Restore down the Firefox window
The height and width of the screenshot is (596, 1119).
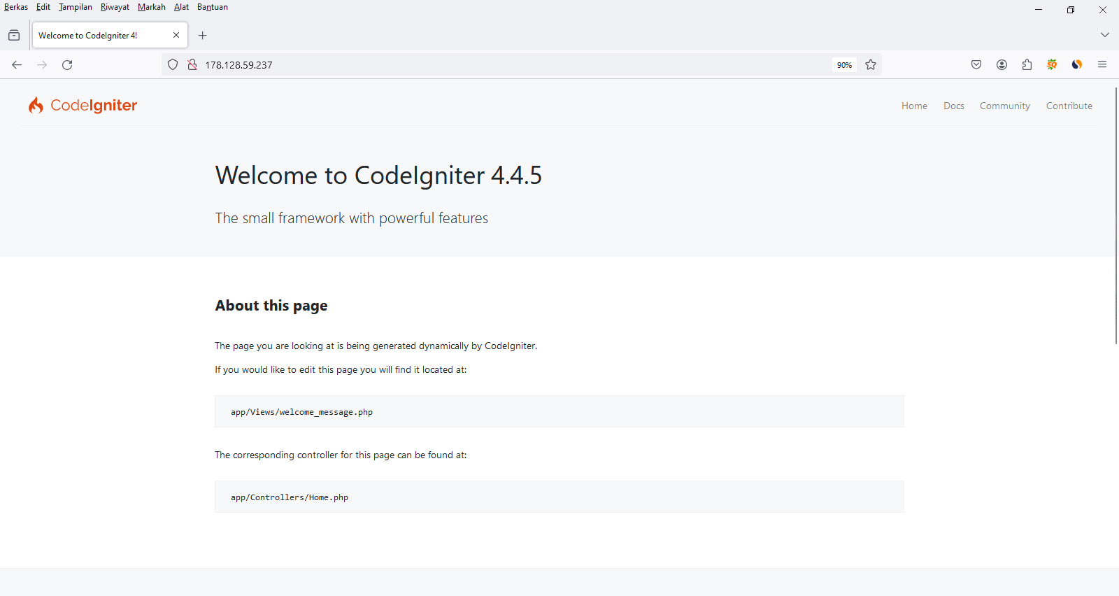(x=1071, y=10)
